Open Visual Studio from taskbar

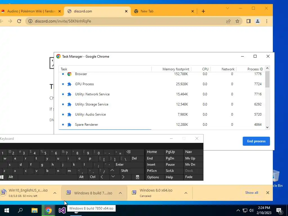(x=62, y=210)
